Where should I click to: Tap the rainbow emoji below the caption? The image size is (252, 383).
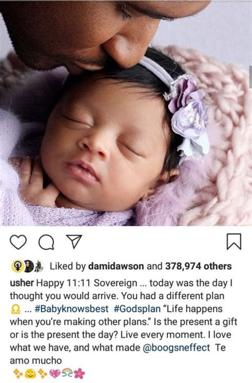(x=67, y=373)
